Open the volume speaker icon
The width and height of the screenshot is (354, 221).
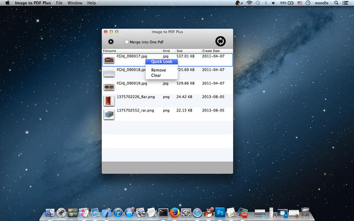274,3
